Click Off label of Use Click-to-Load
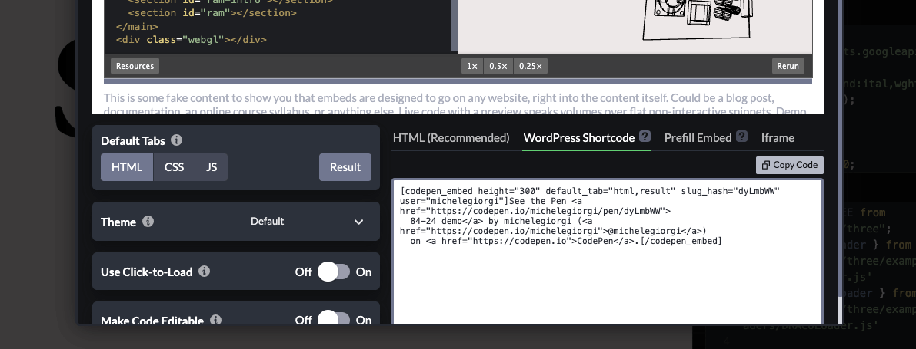Image resolution: width=916 pixels, height=349 pixels. click(303, 272)
